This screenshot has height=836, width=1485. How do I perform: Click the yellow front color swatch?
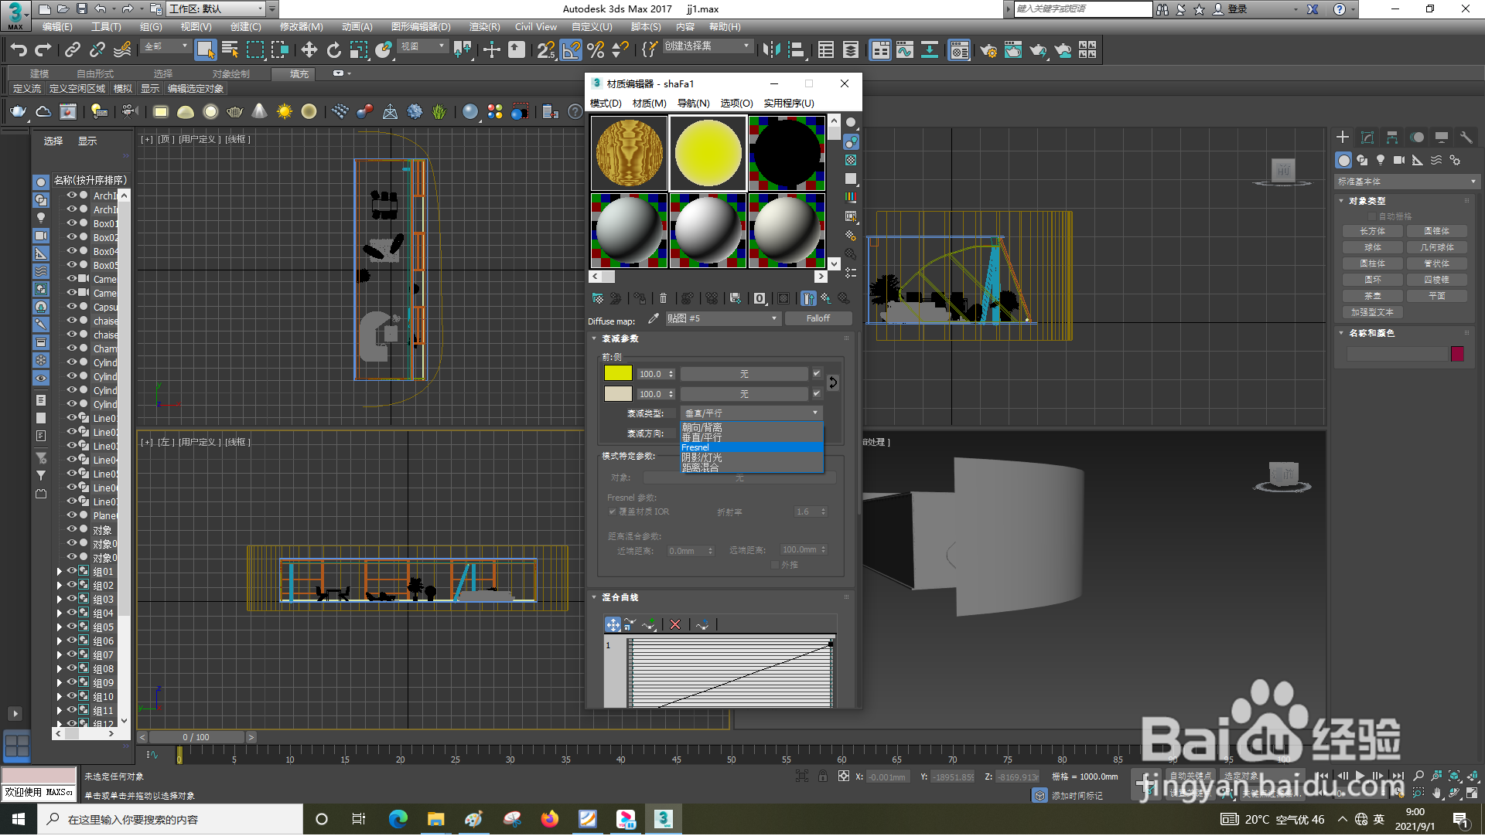617,374
